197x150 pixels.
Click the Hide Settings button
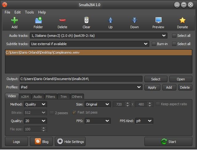(70, 142)
